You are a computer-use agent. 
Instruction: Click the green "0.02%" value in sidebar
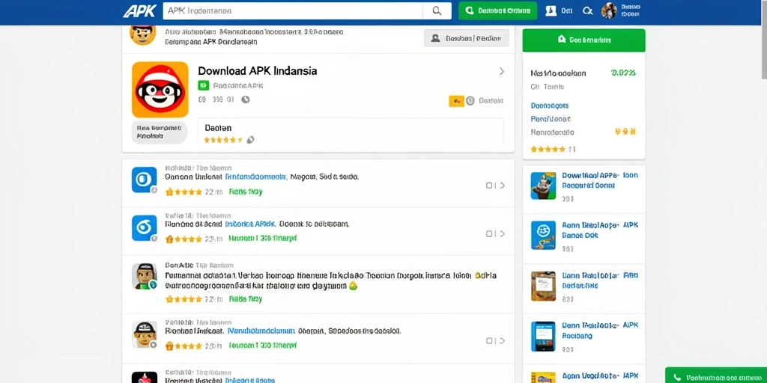623,73
